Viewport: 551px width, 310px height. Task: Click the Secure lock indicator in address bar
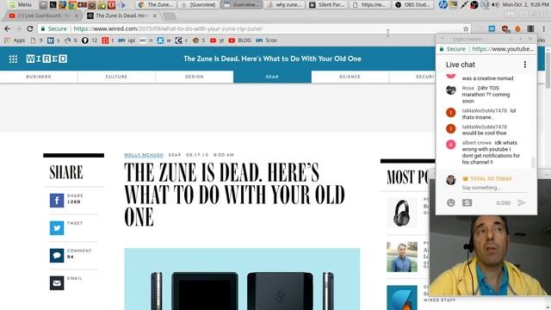53,28
